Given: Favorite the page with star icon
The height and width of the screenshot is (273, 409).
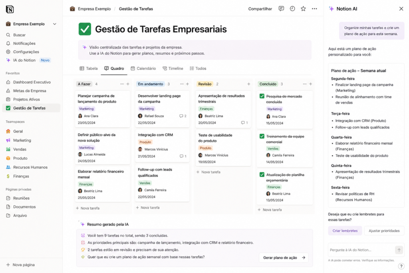Looking at the screenshot, I should click(x=303, y=9).
